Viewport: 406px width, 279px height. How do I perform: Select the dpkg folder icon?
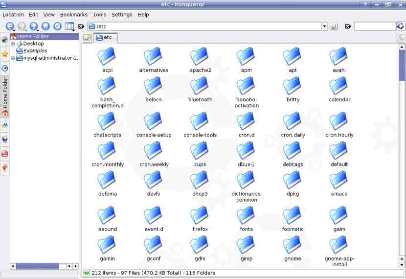tap(293, 180)
